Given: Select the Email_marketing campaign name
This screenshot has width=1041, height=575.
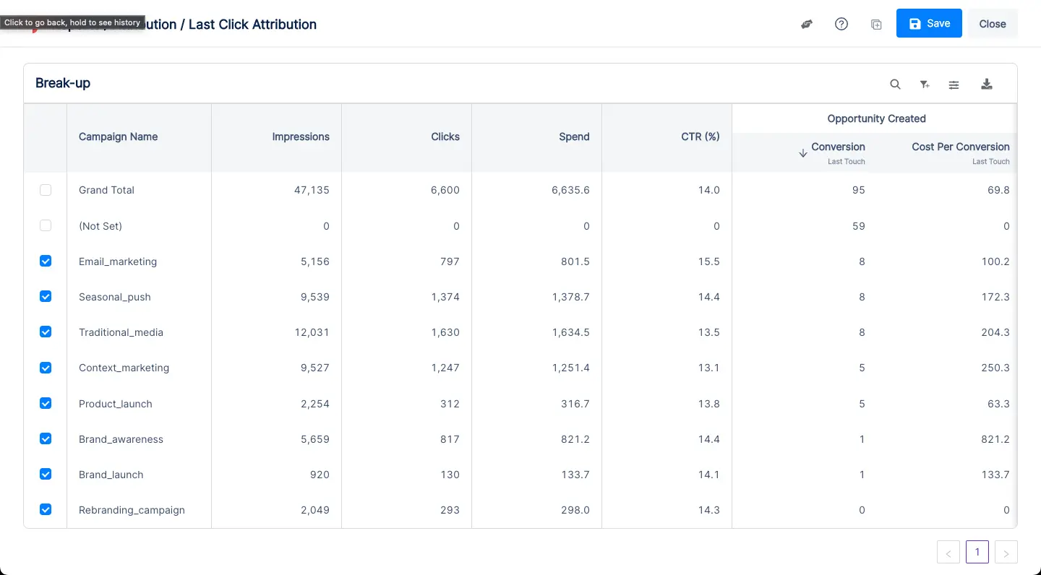Looking at the screenshot, I should (118, 261).
